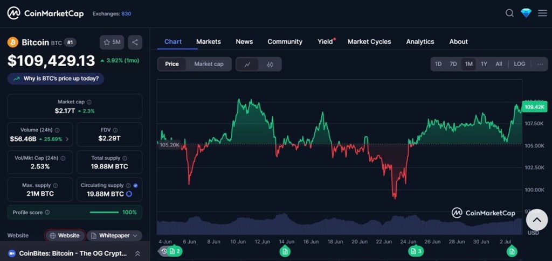Open the search magnifier icon
This screenshot has height=261, width=552.
point(509,13)
